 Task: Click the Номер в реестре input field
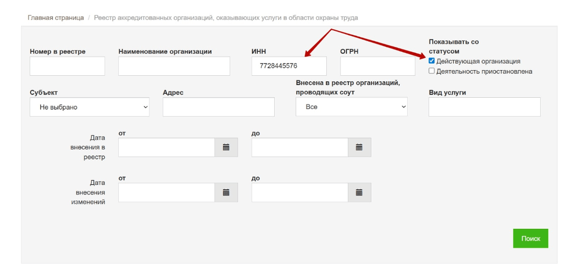(67, 66)
